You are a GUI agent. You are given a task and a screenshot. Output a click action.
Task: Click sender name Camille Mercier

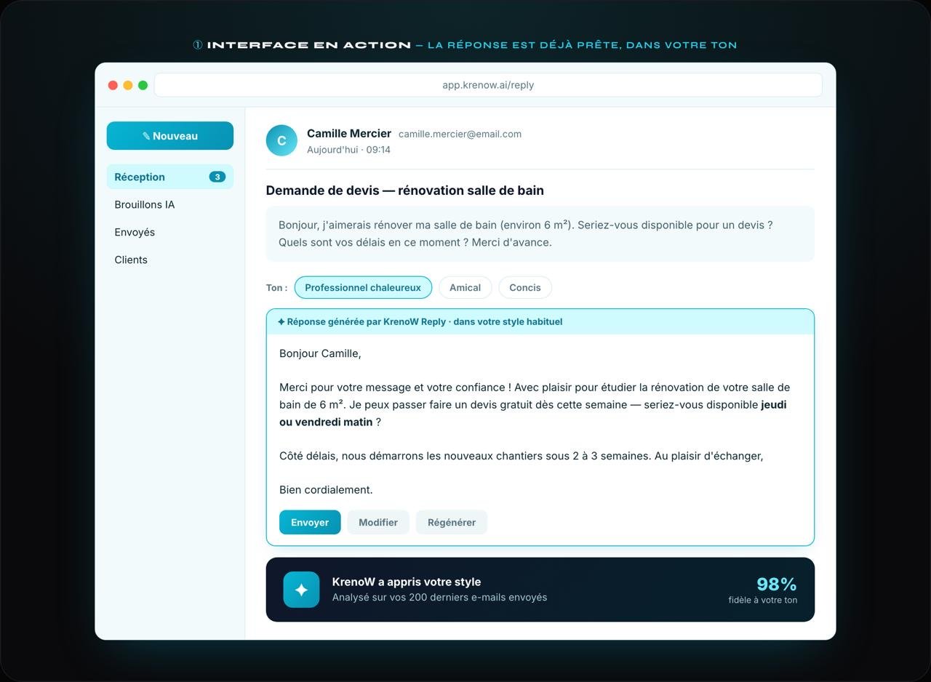coord(349,134)
